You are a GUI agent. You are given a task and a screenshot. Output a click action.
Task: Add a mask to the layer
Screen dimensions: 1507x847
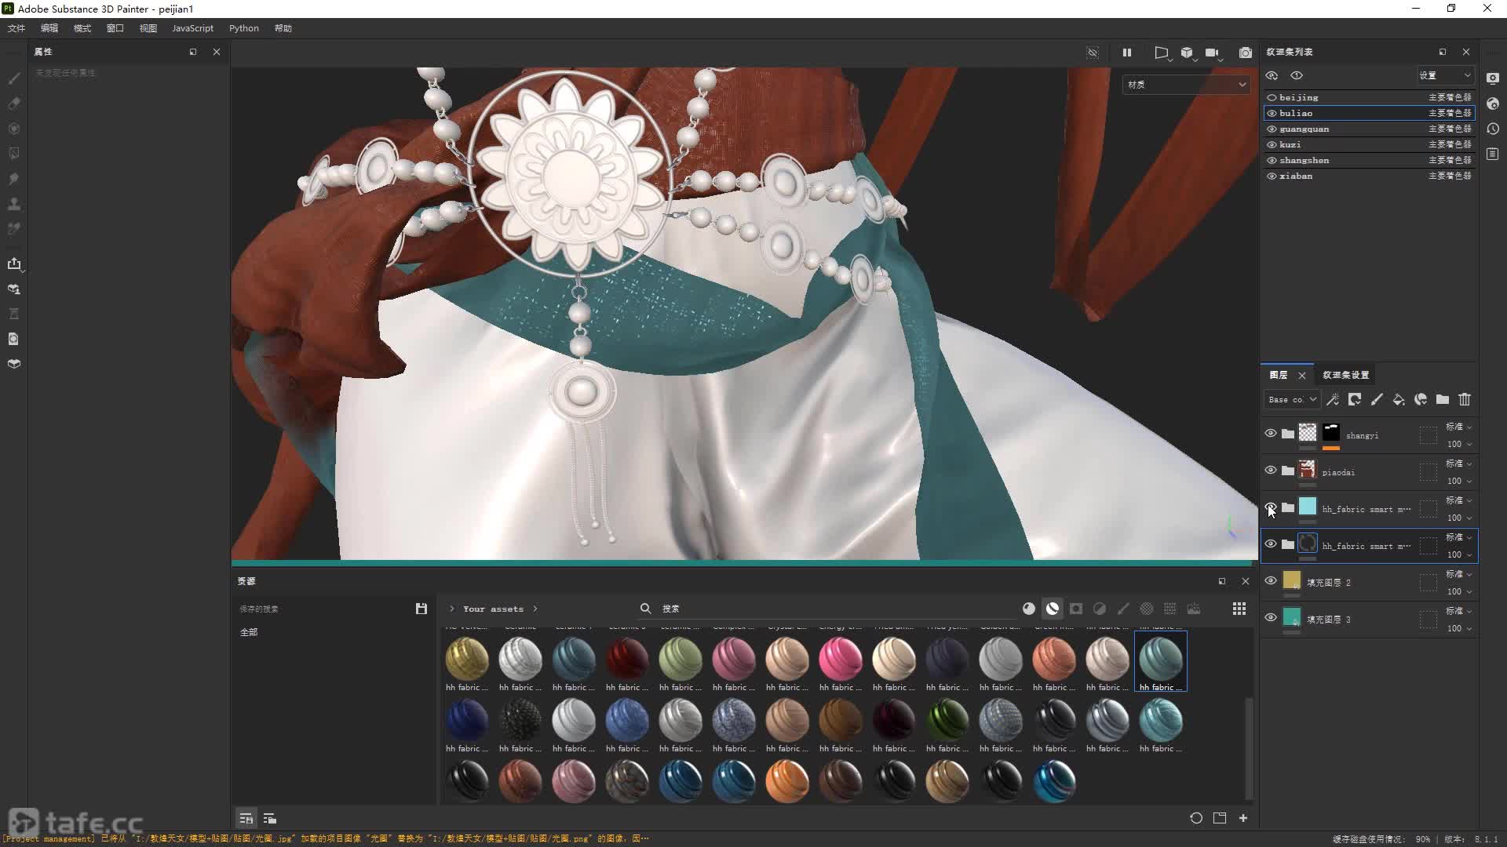pos(1355,400)
